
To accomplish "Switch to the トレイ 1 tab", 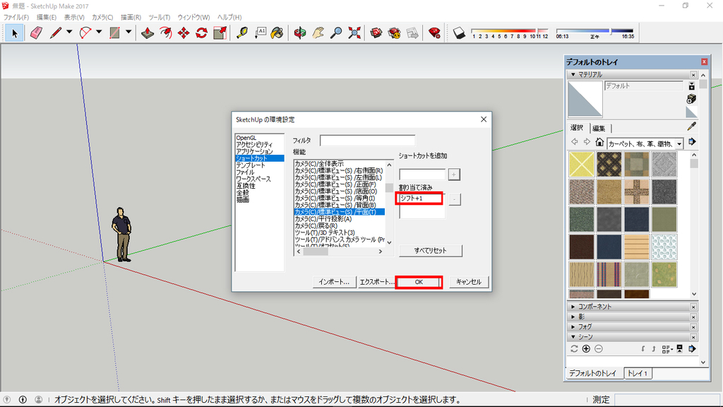I will [x=638, y=373].
